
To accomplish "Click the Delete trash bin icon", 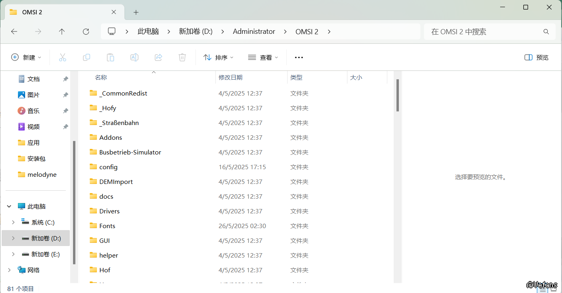I will tap(182, 57).
